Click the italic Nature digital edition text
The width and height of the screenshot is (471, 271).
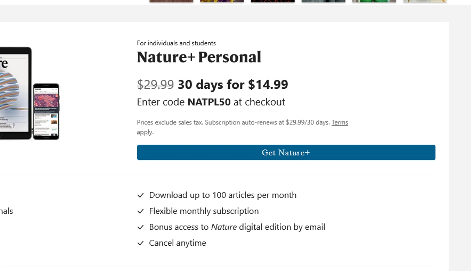[224, 227]
